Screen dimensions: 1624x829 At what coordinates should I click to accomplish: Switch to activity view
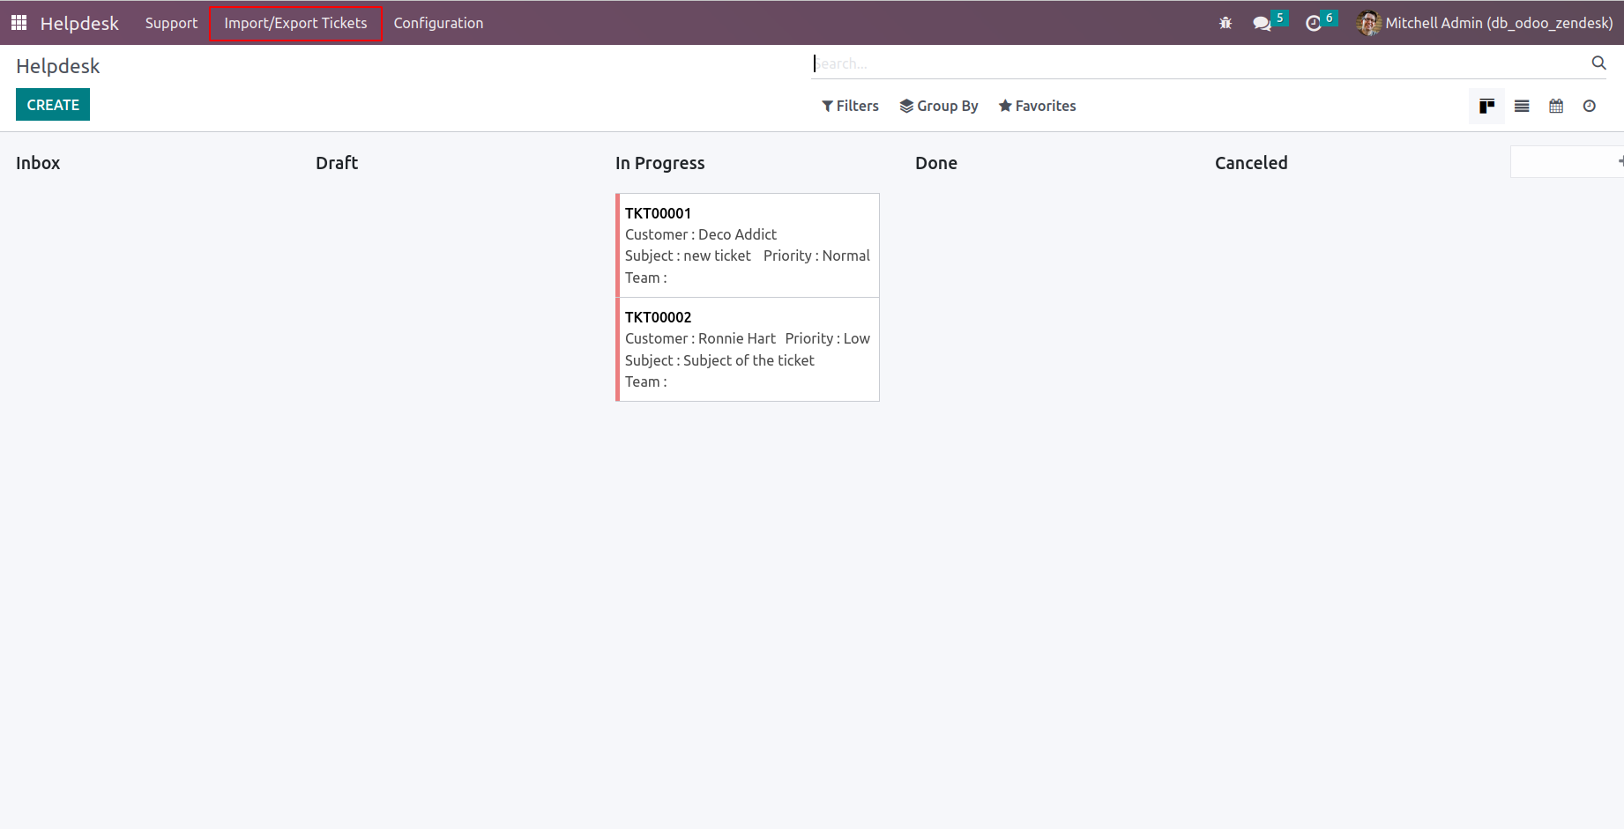pos(1590,106)
